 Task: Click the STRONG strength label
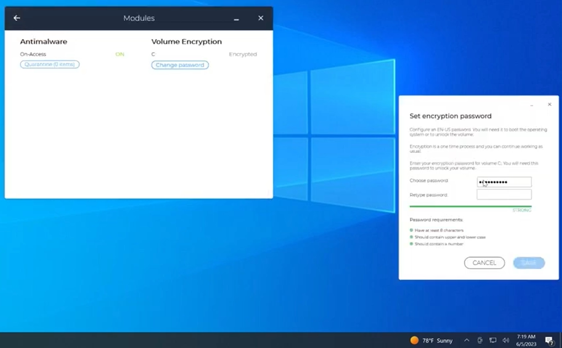522,210
